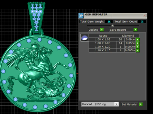Click the 0.007tw weight cell
This screenshot has height=114, width=153.
tap(130, 47)
